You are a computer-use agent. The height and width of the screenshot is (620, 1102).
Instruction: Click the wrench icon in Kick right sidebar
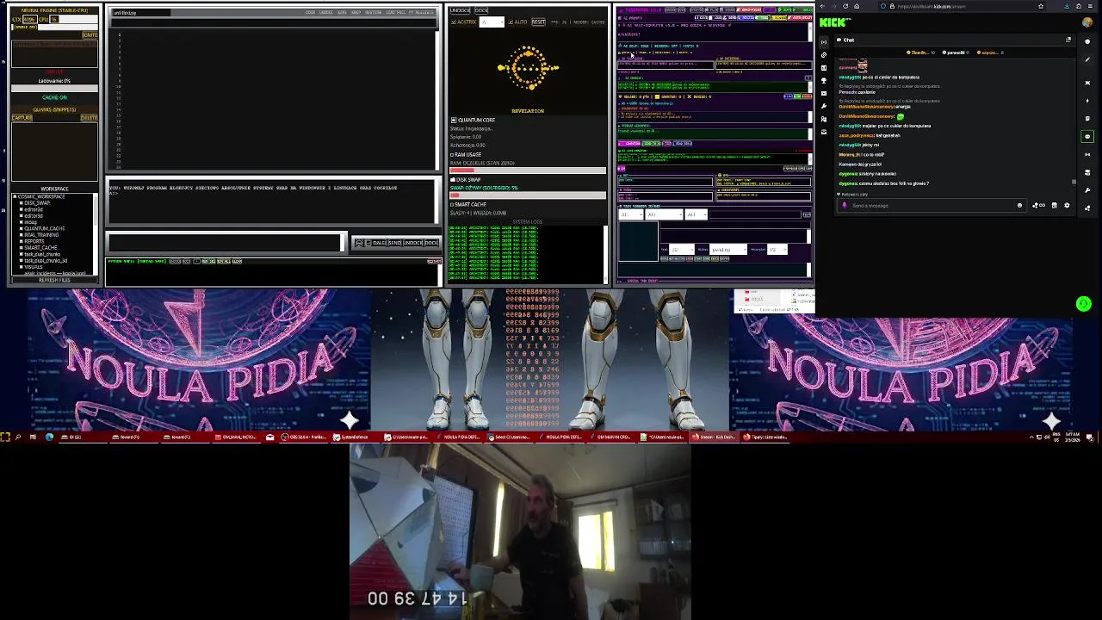1087,190
